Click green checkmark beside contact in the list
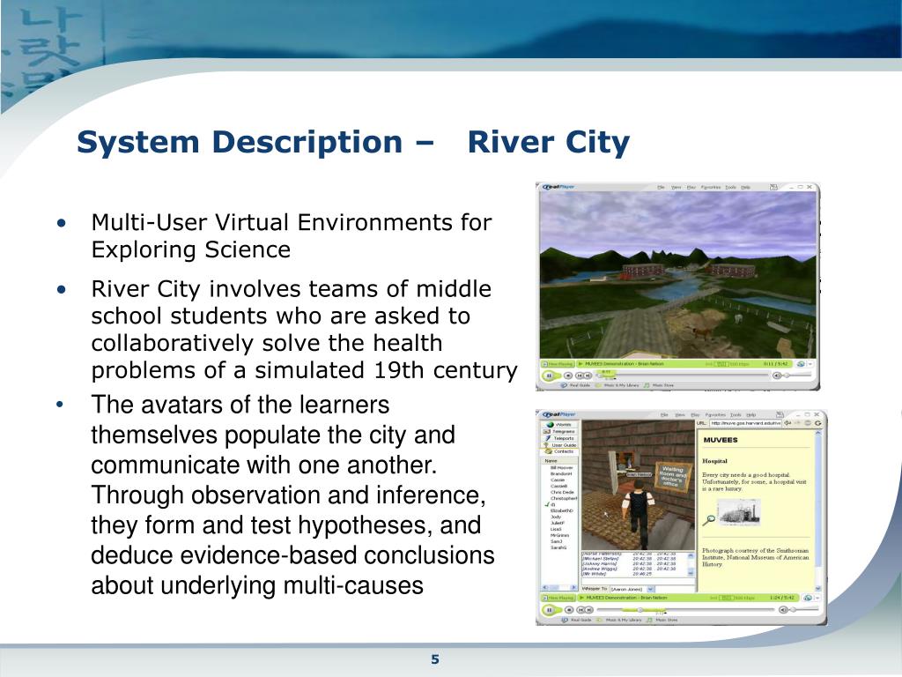Image resolution: width=902 pixels, height=677 pixels. (546, 504)
